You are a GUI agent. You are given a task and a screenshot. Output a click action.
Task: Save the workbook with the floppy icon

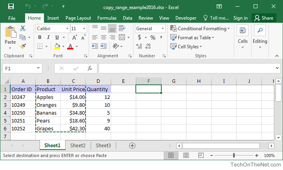[11, 7]
